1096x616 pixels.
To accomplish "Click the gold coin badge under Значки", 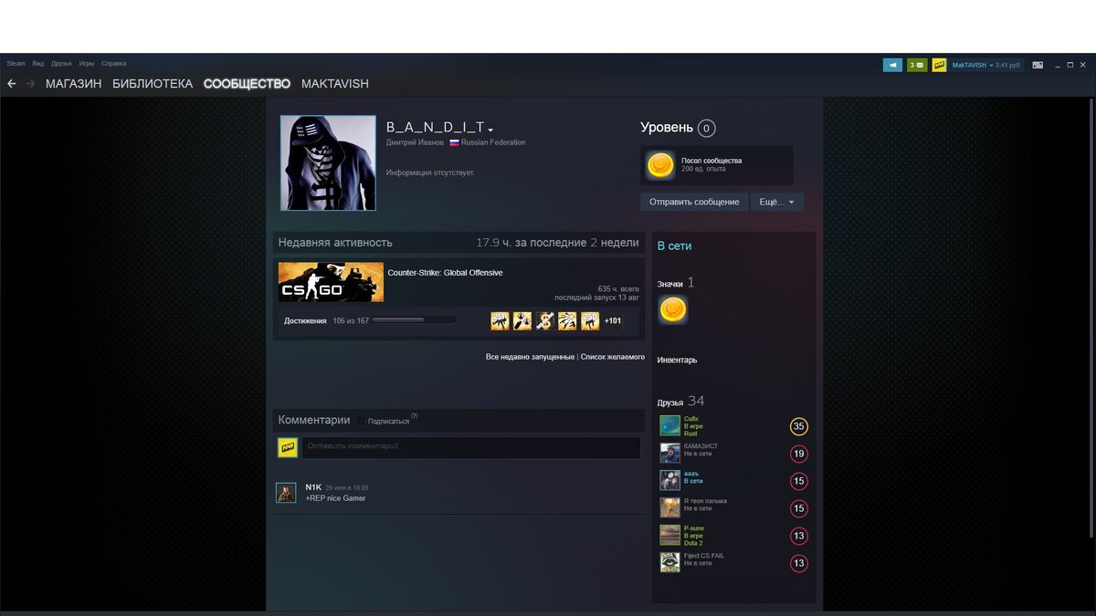I will pos(673,310).
